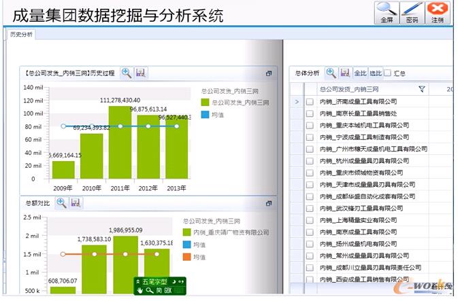Click the save icon in 总额对比 panel
Image resolution: width=458 pixels, height=301 pixels.
click(75, 202)
